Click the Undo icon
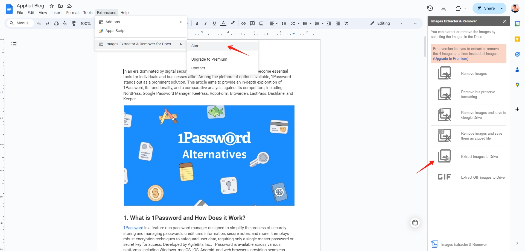The height and width of the screenshot is (251, 525). click(39, 23)
